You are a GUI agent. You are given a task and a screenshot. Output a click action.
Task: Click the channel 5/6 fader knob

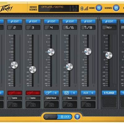pyautogui.click(x=69, y=67)
